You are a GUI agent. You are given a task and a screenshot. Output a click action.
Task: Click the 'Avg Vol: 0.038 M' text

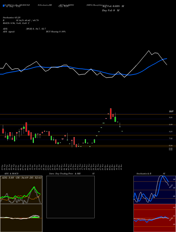click(x=113, y=6)
